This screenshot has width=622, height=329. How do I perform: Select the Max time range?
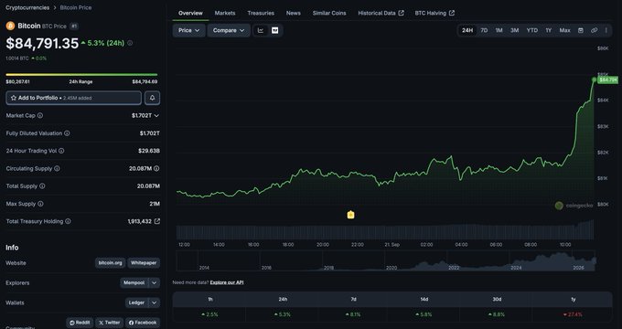[565, 30]
